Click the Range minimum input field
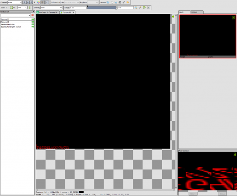Image resolution: width=237 pixels, height=196 pixels. (78, 7)
